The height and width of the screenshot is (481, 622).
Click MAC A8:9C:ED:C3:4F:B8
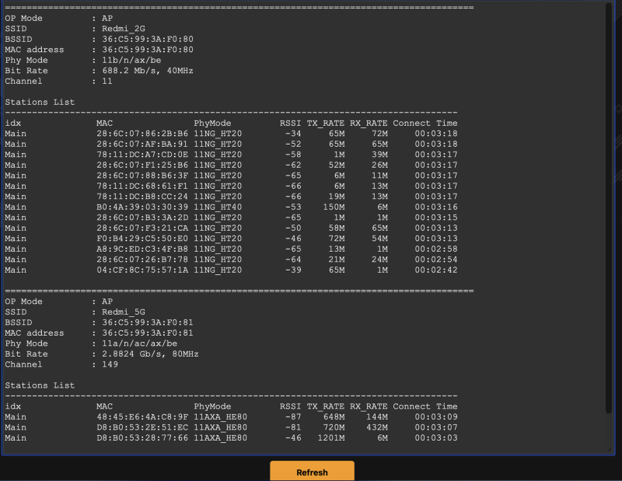pyautogui.click(x=142, y=249)
